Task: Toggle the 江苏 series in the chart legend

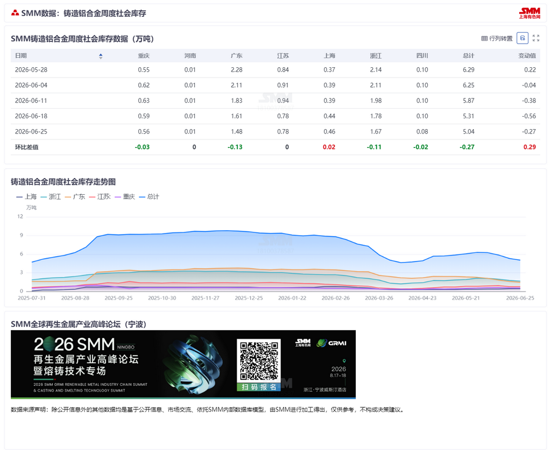Action: coord(100,196)
